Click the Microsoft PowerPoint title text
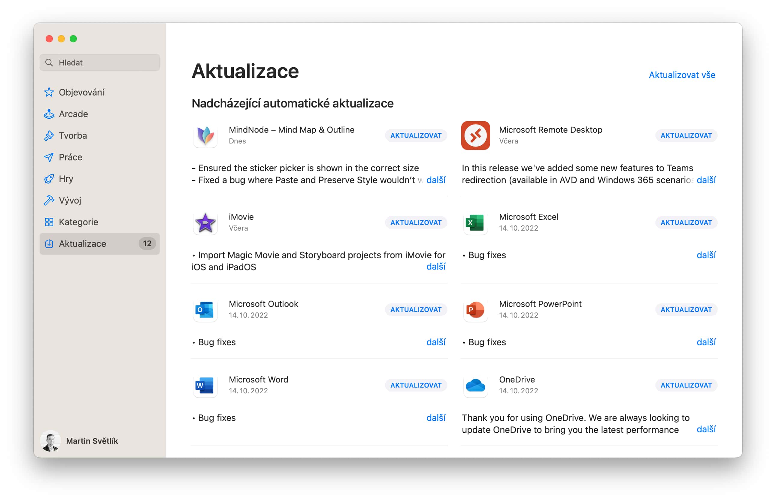Screen dimensions: 776x502 [x=540, y=304]
